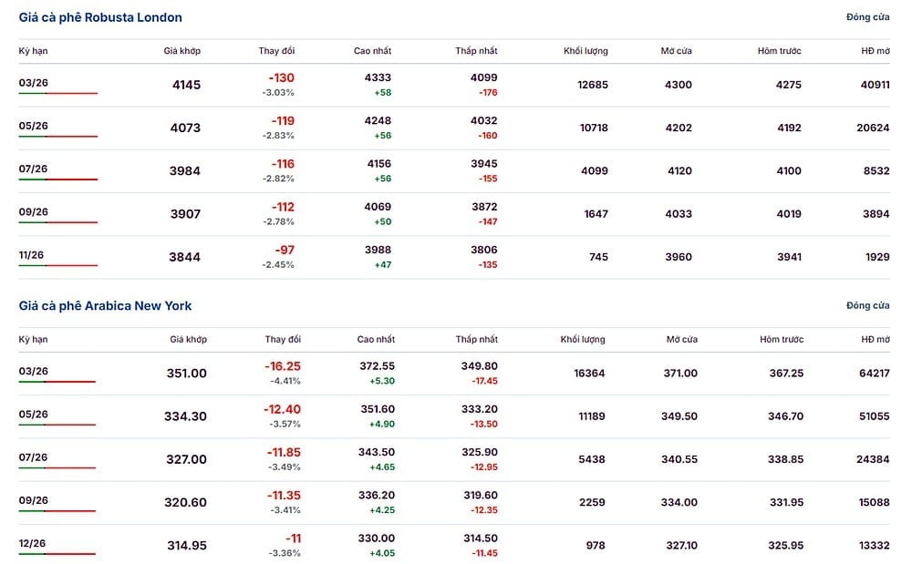Click the Robusta 07/26 term label
912x564 pixels.
[33, 169]
